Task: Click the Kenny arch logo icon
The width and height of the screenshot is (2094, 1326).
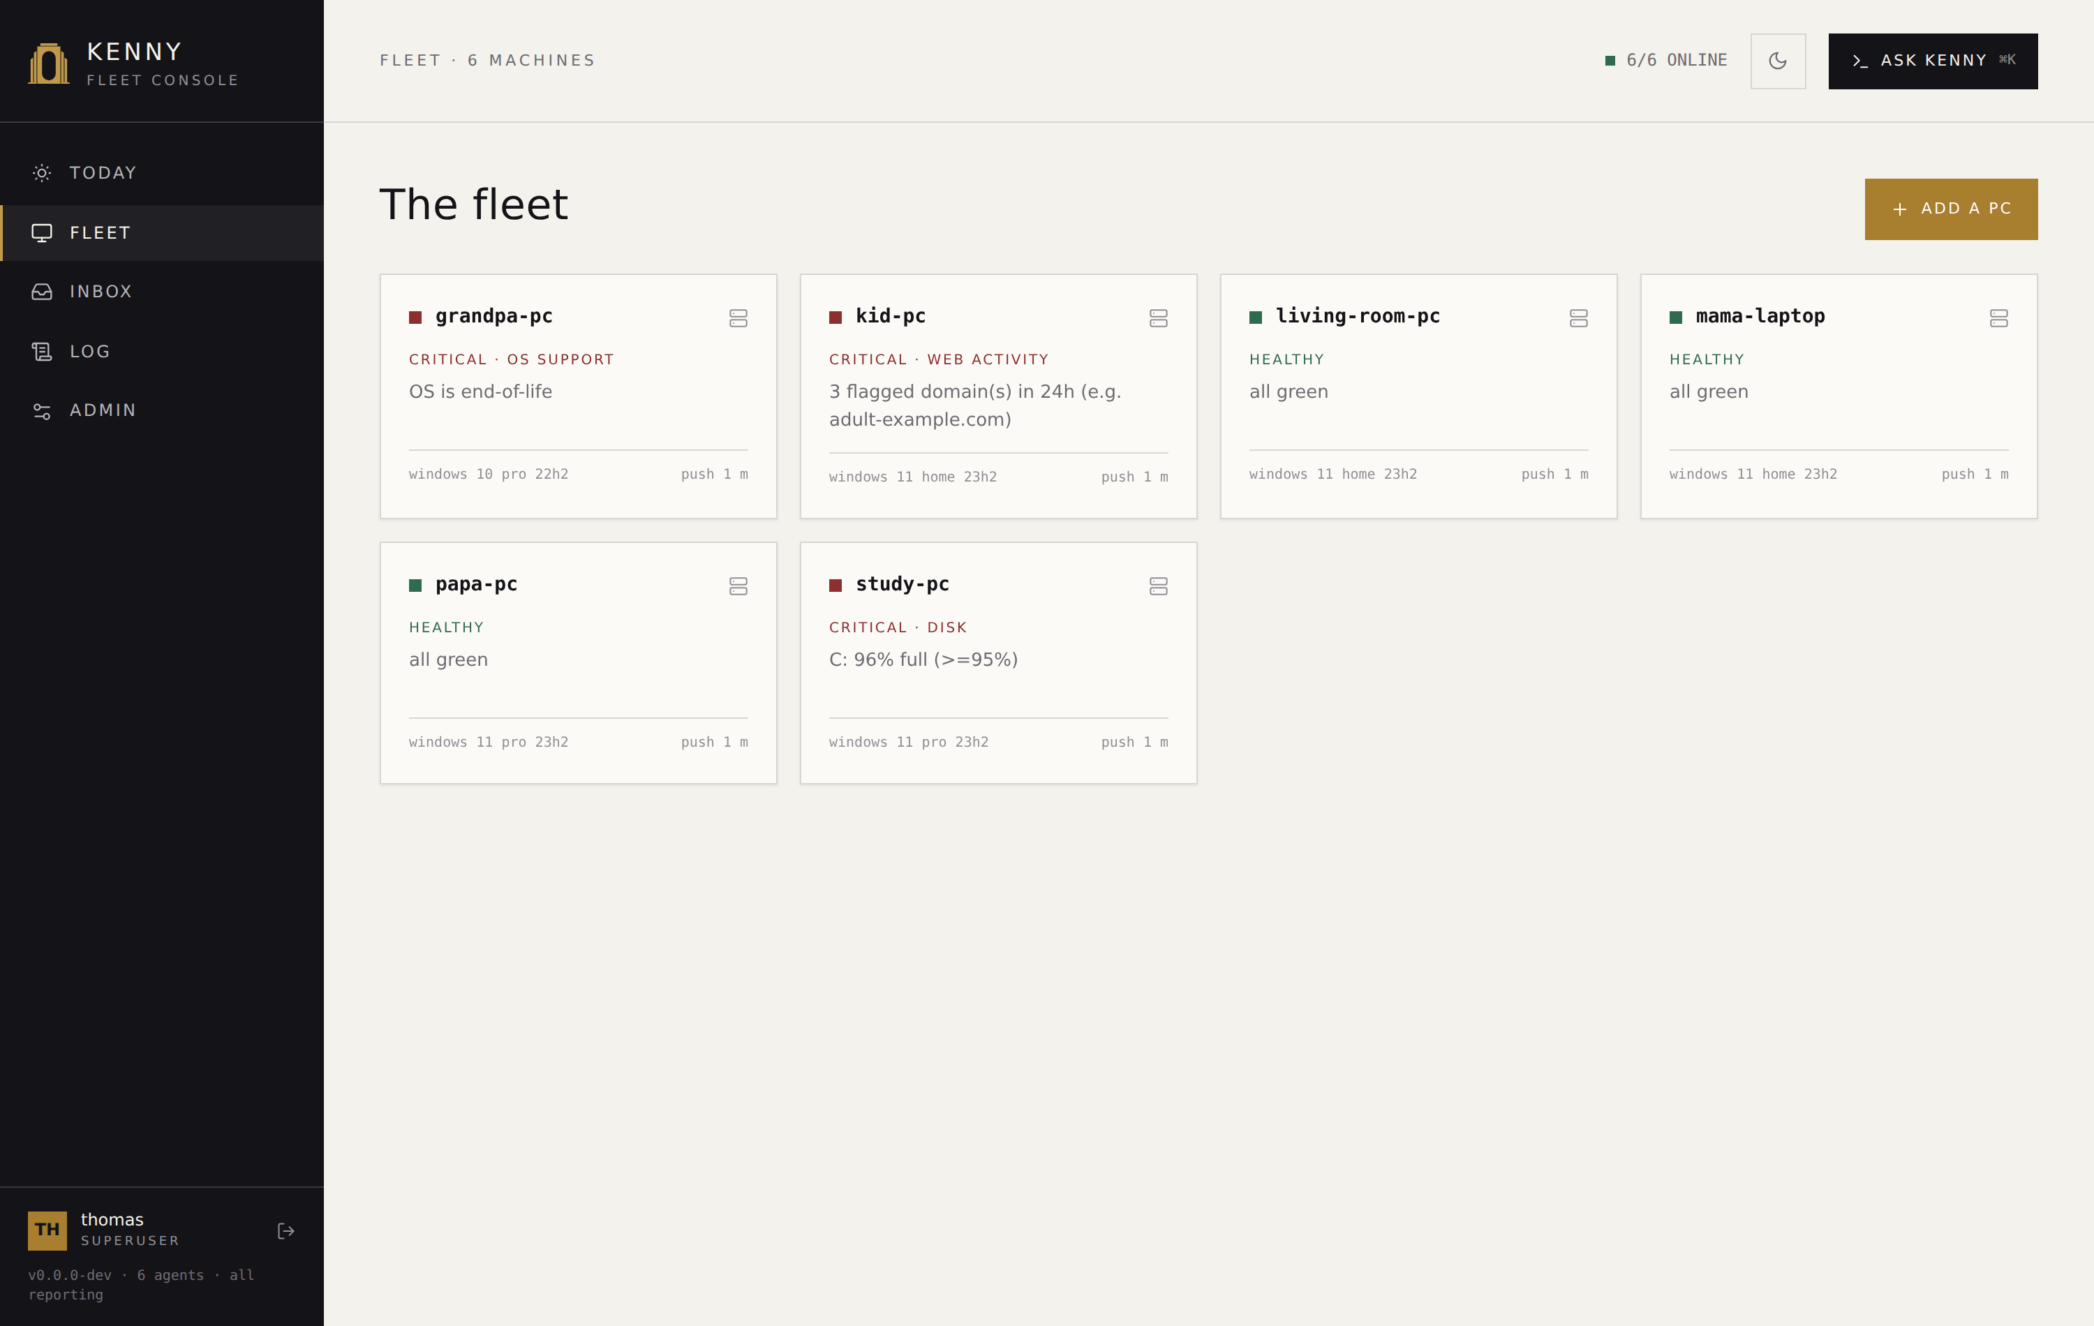Action: (49, 64)
